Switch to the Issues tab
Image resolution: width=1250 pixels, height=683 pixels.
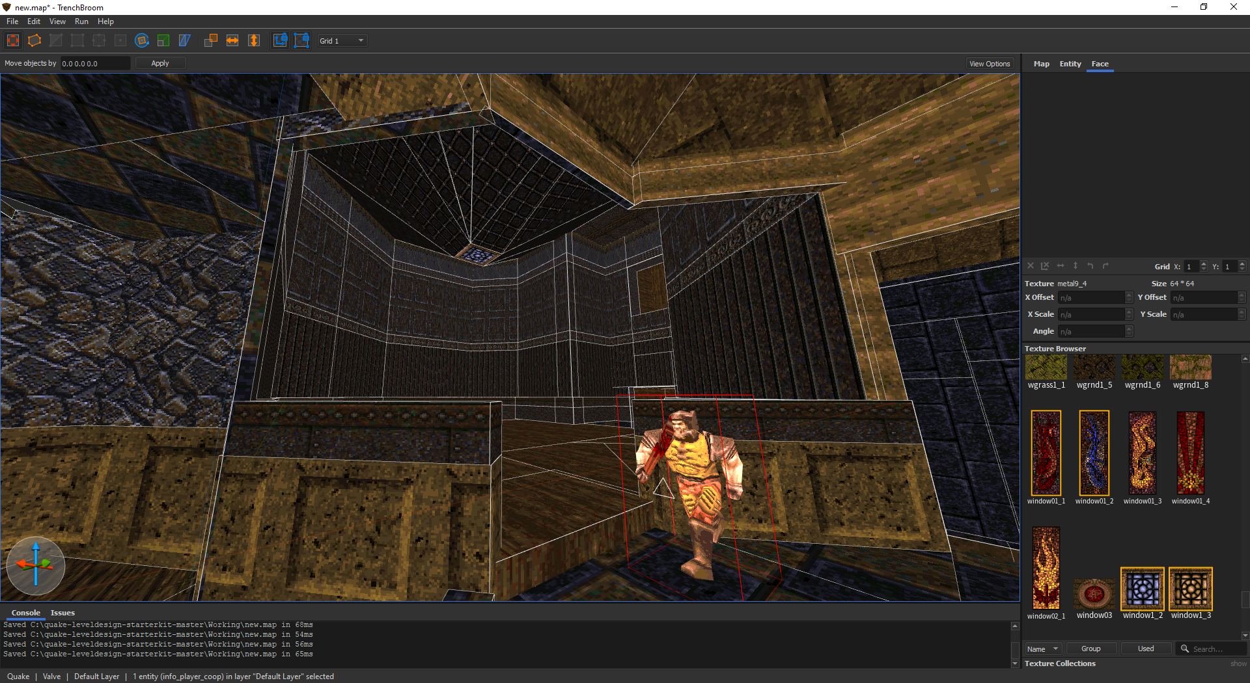[62, 613]
